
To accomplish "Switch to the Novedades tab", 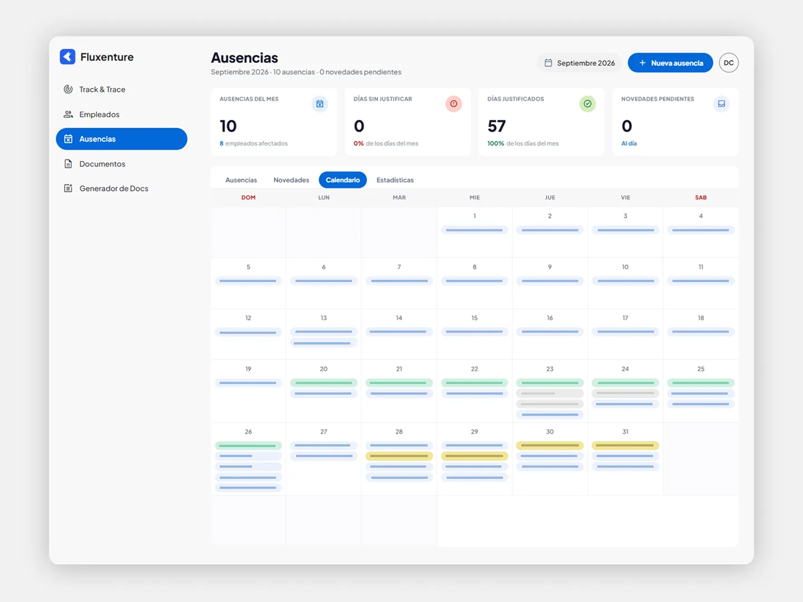I will 291,180.
